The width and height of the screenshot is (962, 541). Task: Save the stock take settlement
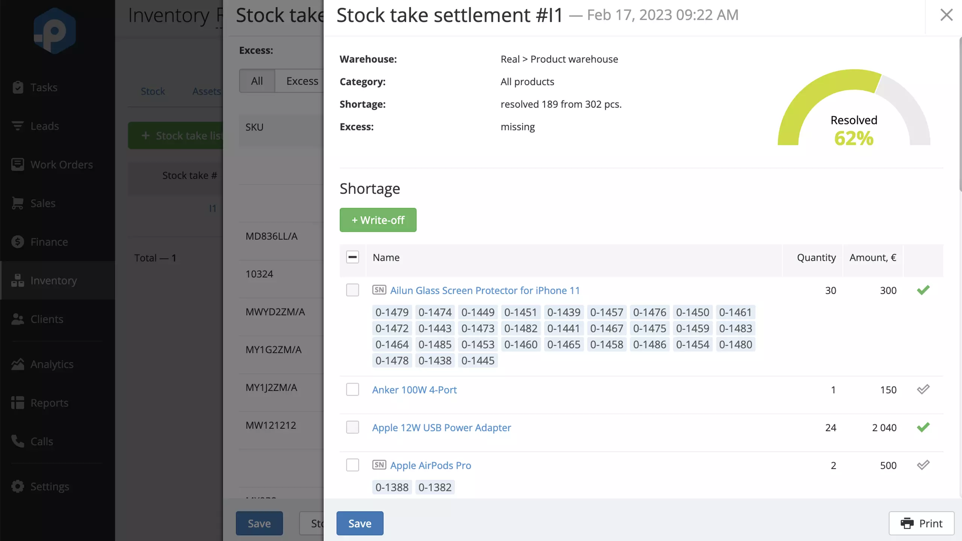[x=360, y=523]
